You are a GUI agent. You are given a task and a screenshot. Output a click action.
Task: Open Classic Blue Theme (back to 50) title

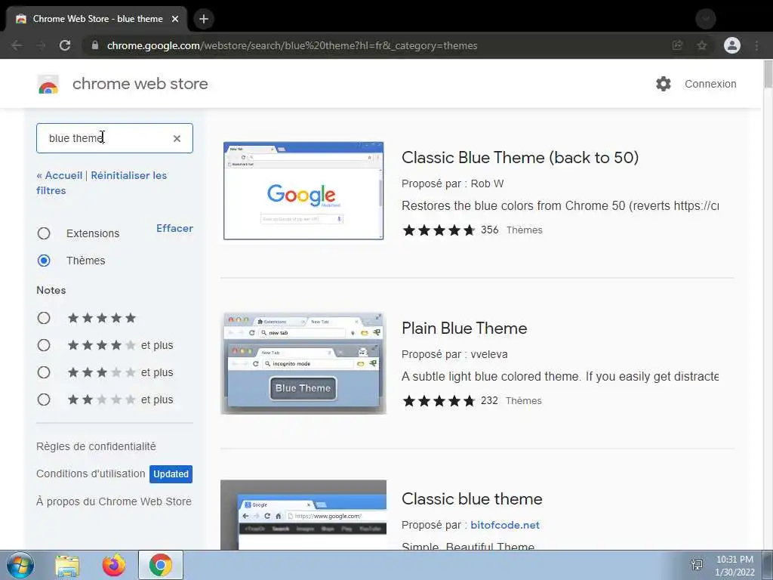tap(520, 157)
